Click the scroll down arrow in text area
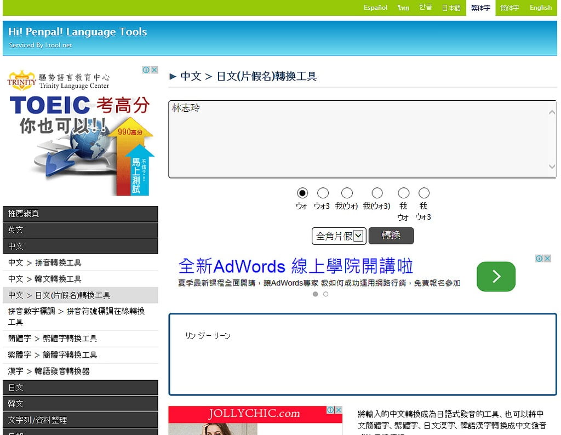The width and height of the screenshot is (561, 435). (x=552, y=167)
